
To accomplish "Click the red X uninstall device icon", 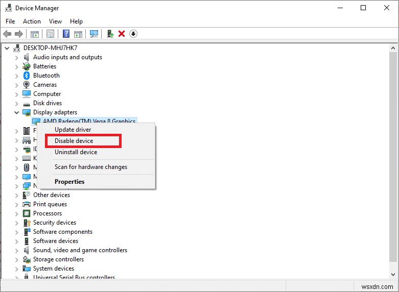I will 122,34.
